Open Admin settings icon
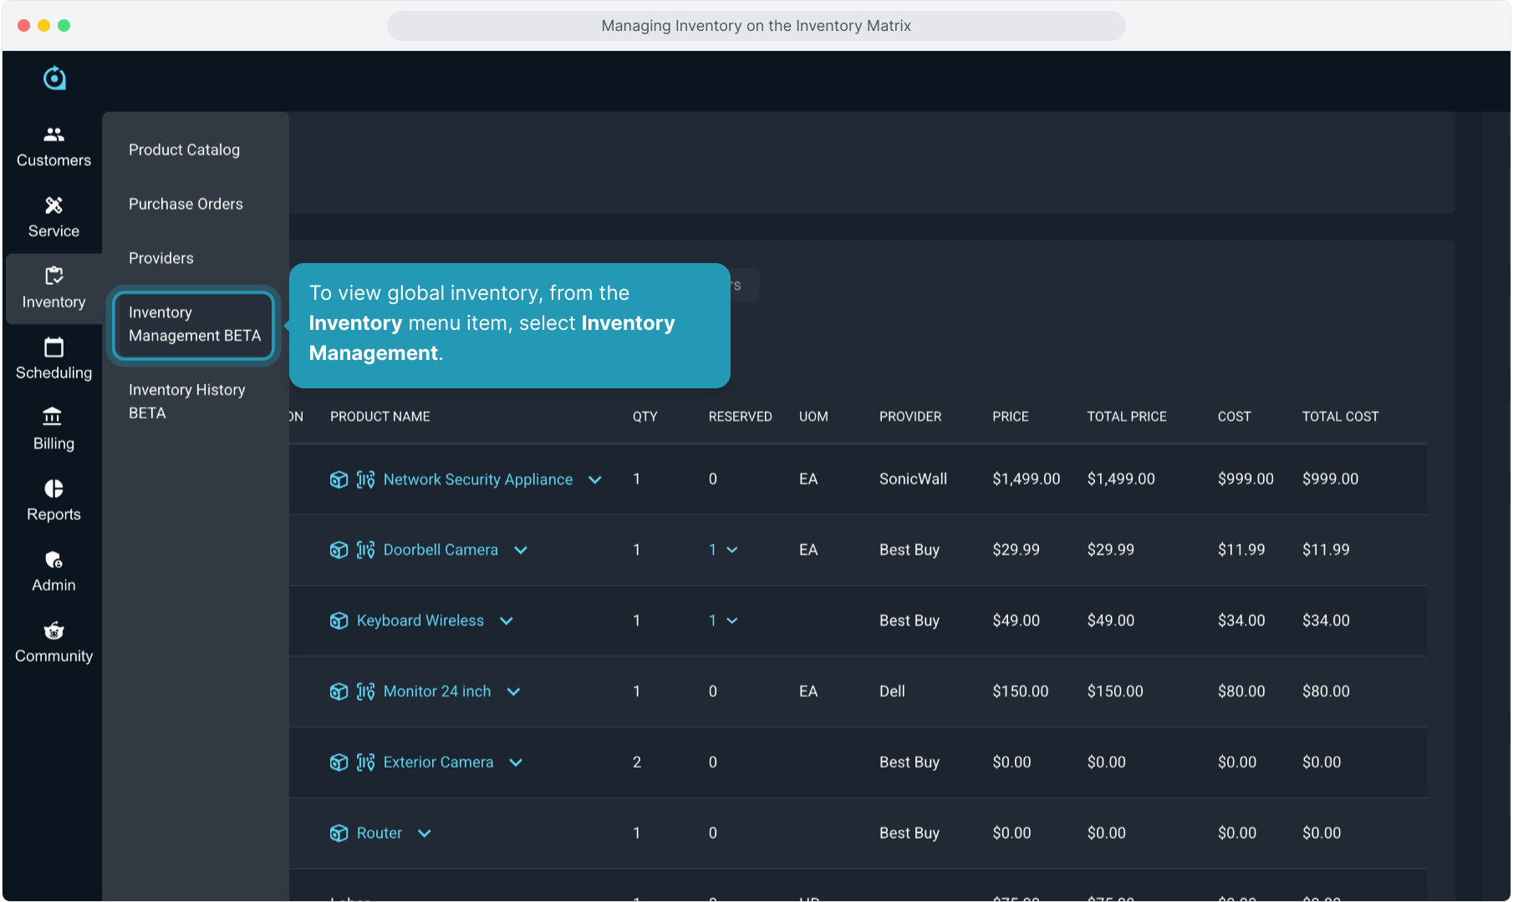 click(53, 560)
